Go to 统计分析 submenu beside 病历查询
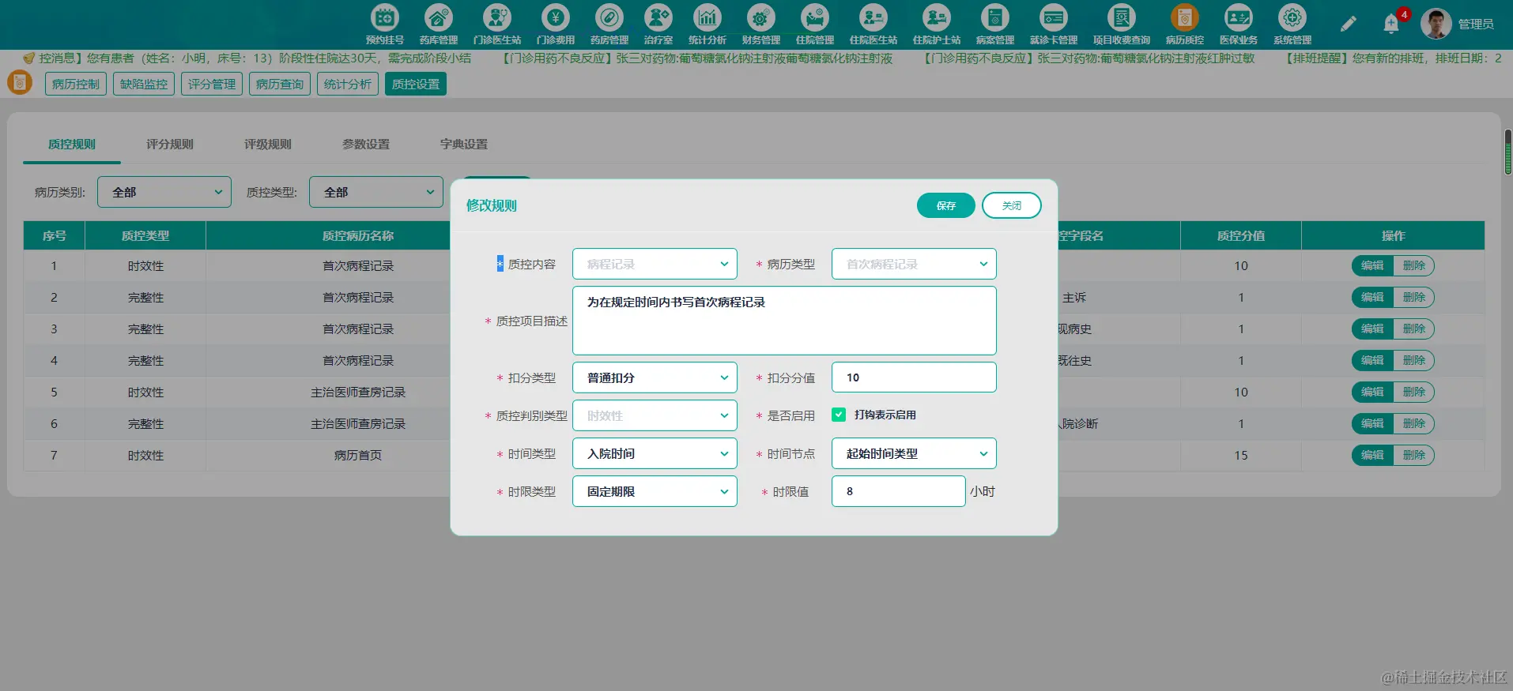The height and width of the screenshot is (691, 1513). pyautogui.click(x=348, y=84)
